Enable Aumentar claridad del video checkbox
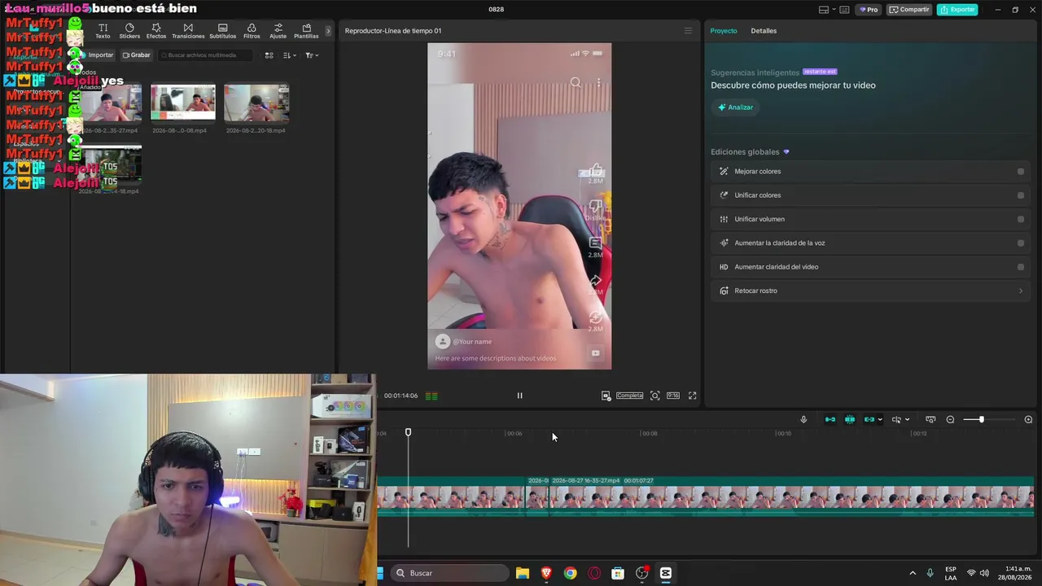 [1021, 267]
